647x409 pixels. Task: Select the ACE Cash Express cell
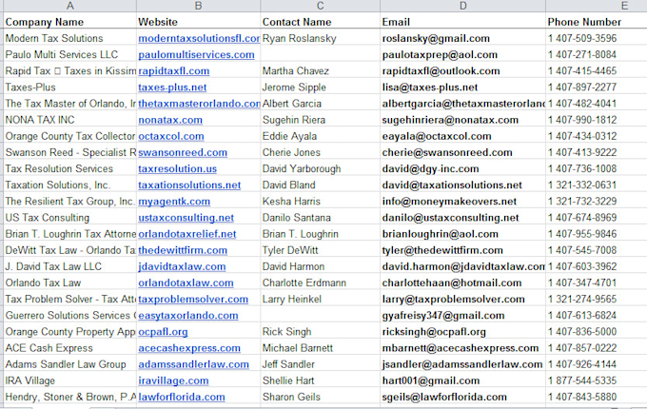70,348
